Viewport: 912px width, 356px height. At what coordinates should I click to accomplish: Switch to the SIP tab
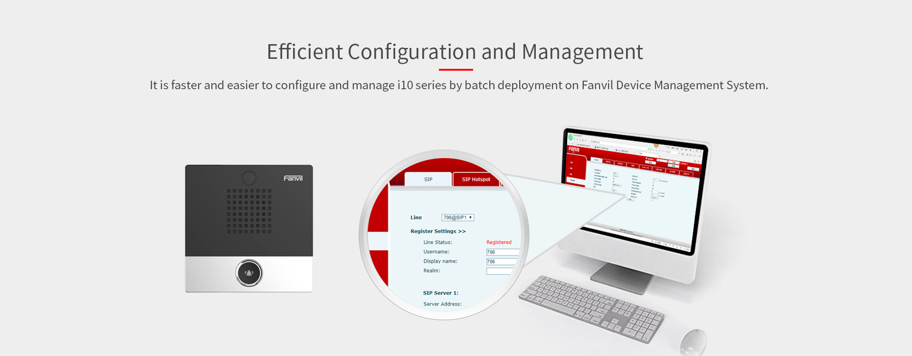point(428,179)
